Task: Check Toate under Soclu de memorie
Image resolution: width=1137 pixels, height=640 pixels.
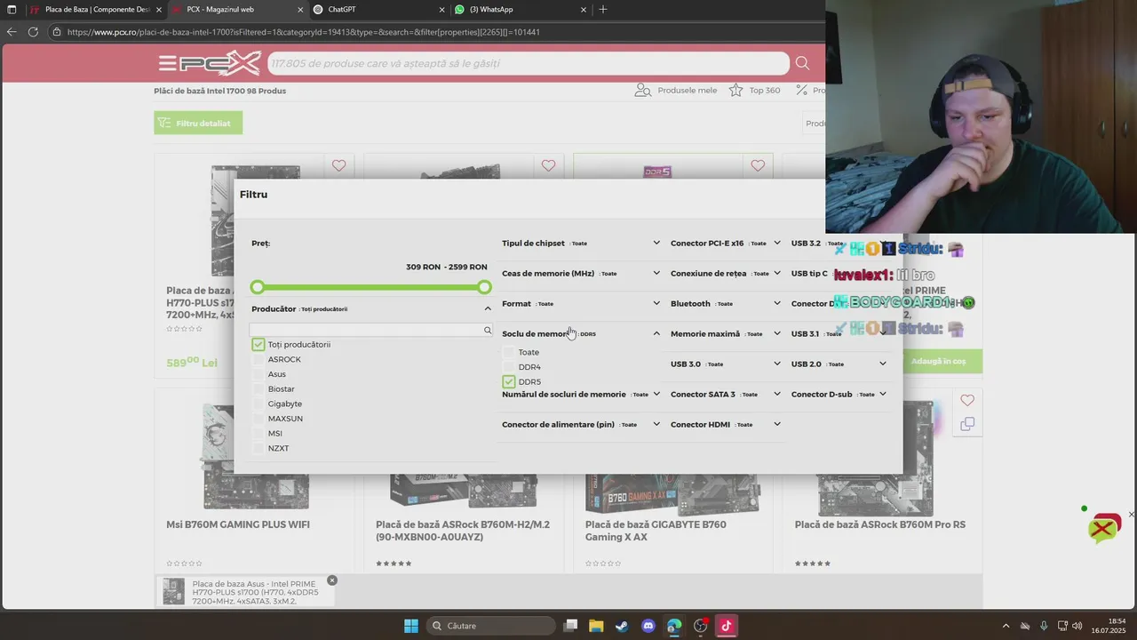Action: 509,352
